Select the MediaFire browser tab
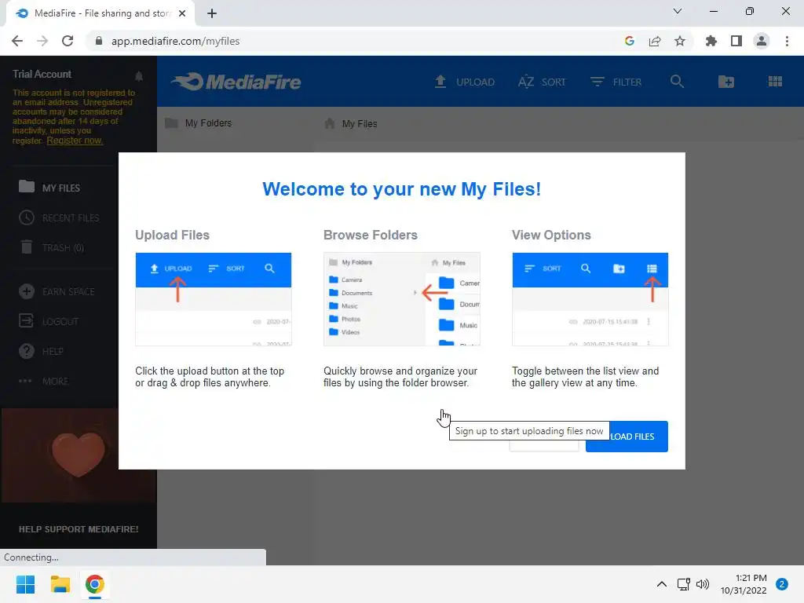 [100, 13]
